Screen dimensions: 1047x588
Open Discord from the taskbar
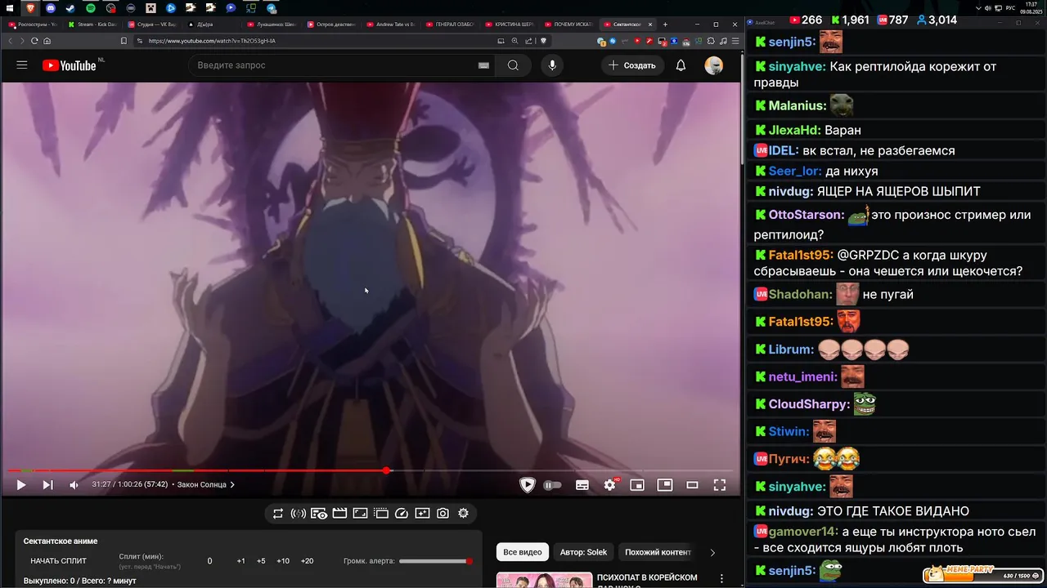click(x=51, y=7)
